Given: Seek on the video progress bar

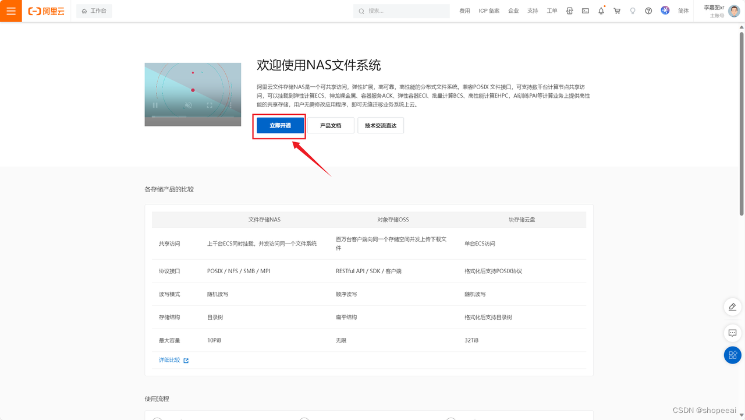Looking at the screenshot, I should [193, 117].
